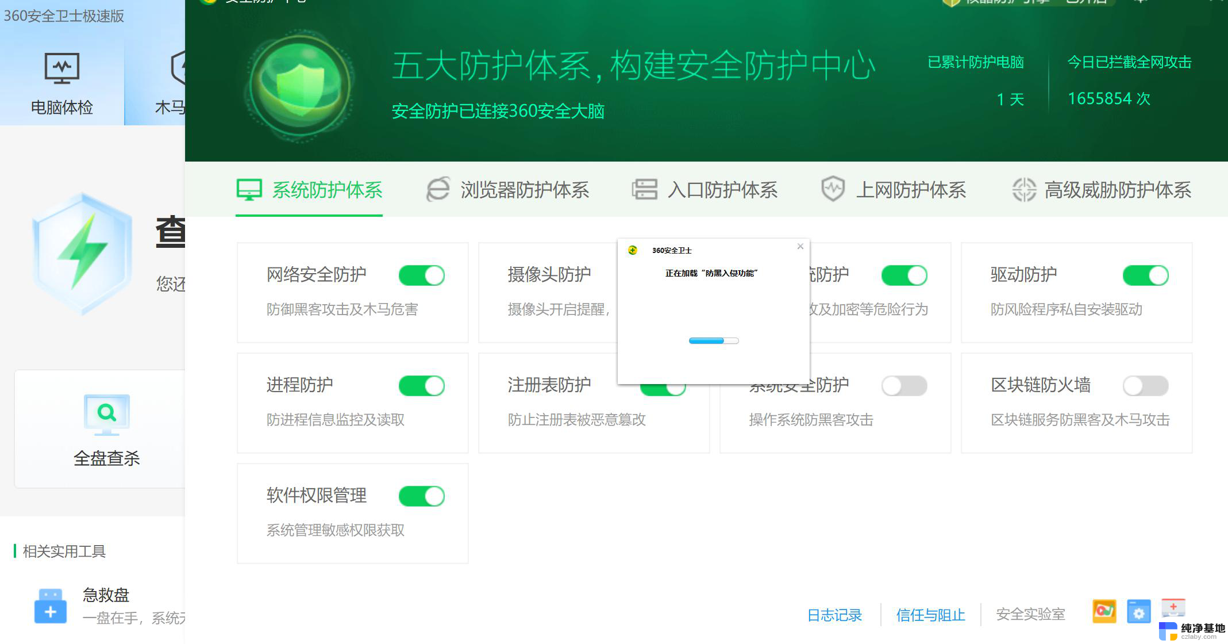Toggle 注册表防护 switch

pyautogui.click(x=663, y=390)
